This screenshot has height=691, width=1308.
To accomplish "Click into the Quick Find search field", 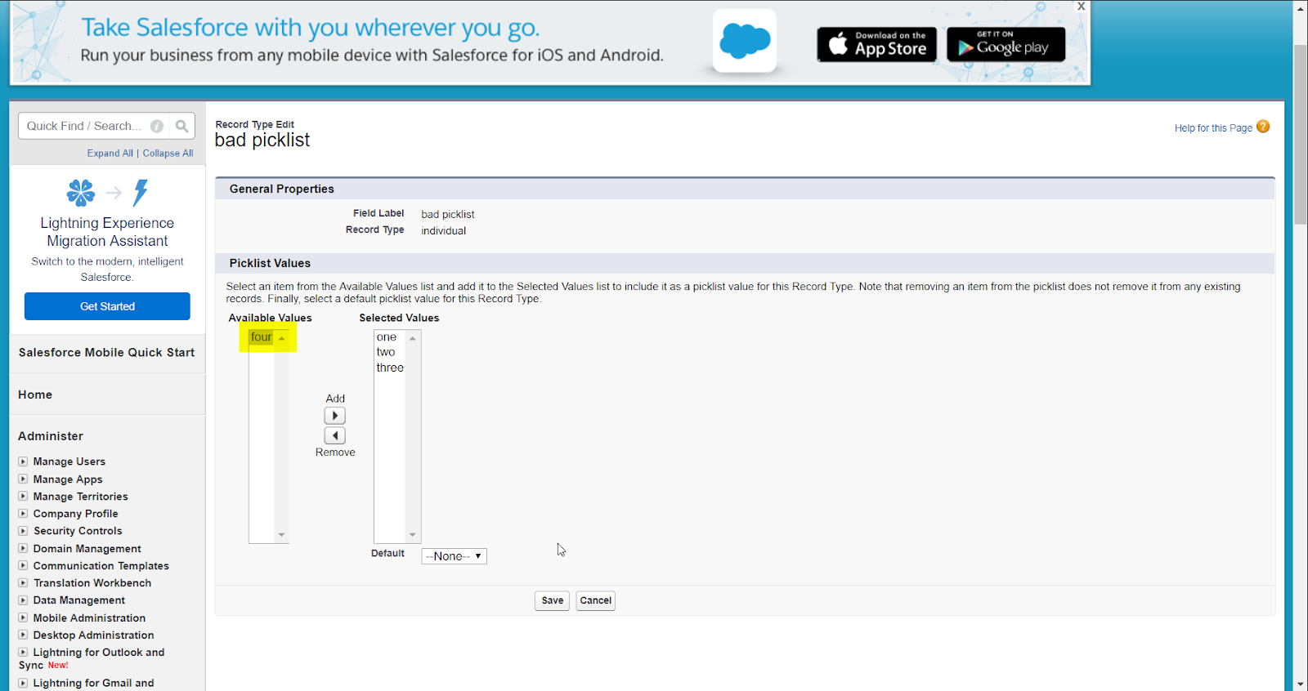I will [x=82, y=126].
